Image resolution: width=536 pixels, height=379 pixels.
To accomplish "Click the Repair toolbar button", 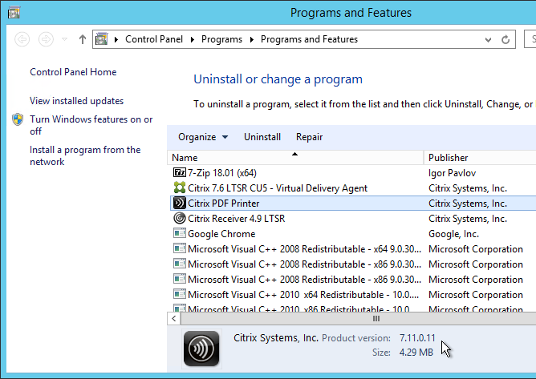I will click(x=309, y=137).
